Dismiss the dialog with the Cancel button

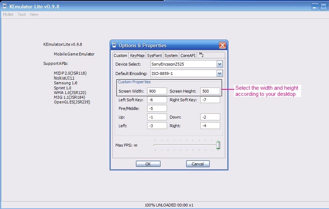point(198,164)
